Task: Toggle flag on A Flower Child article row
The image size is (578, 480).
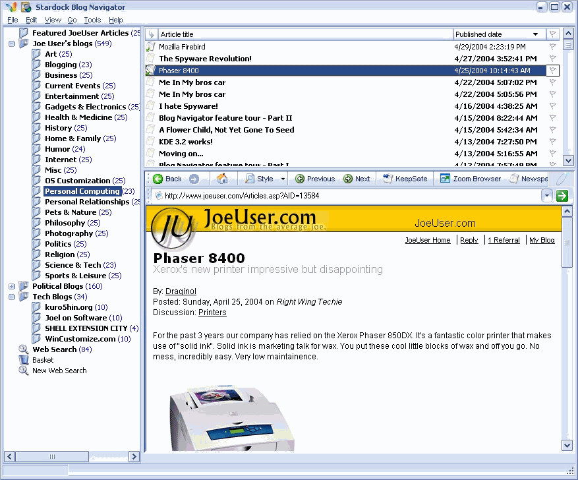Action: click(x=552, y=130)
